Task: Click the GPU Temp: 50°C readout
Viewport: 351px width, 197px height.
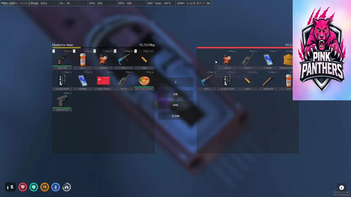Action: (159, 3)
